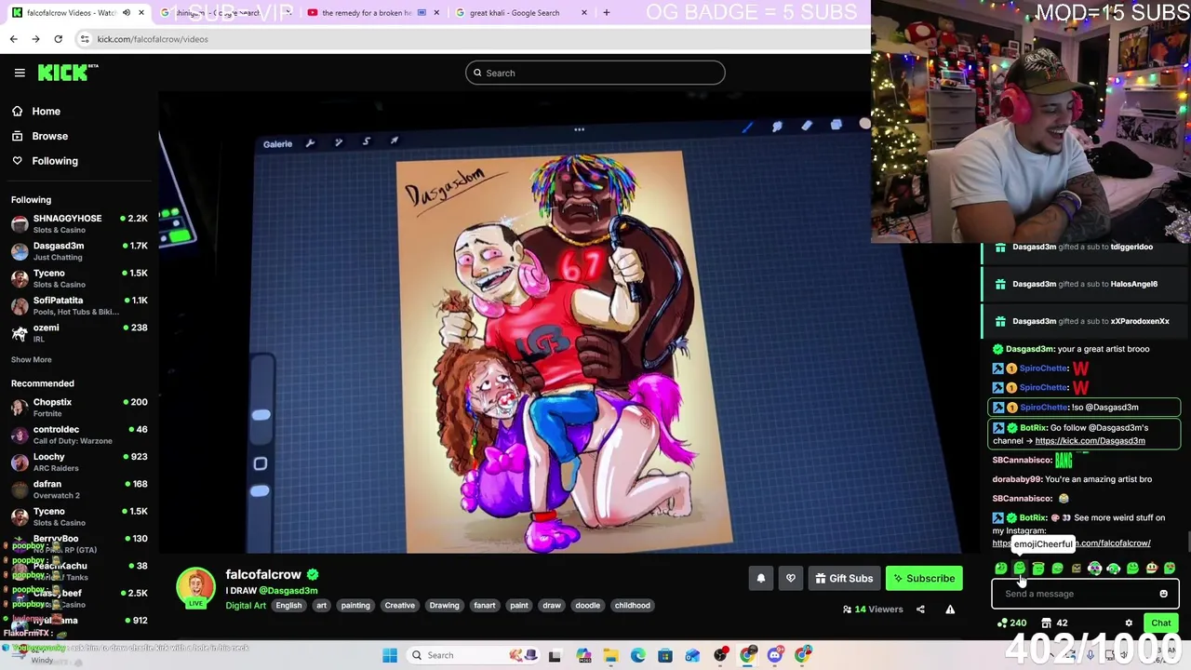Open SHNAGGYHOSE channel in Following
The image size is (1191, 670).
tap(79, 223)
